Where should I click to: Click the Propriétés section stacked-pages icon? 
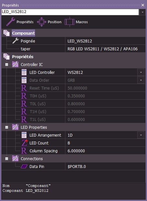[7, 57]
